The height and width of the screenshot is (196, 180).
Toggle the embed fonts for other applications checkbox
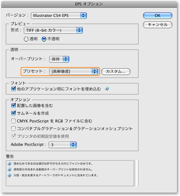[x=14, y=89]
